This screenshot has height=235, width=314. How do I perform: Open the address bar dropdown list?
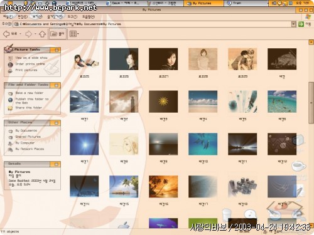point(294,24)
